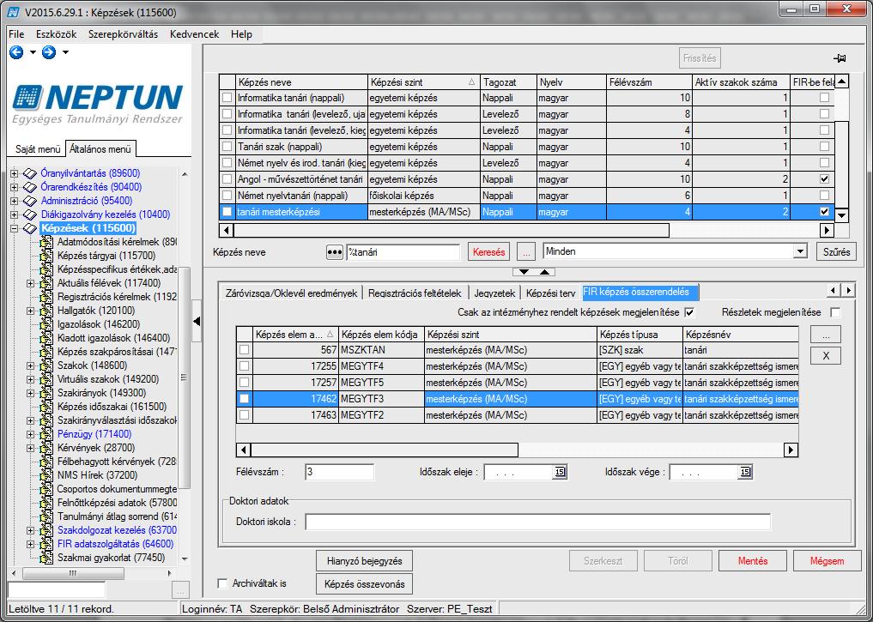The height and width of the screenshot is (622, 873).
Task: Click the Szakirányok (149300) item icon
Action: point(46,393)
